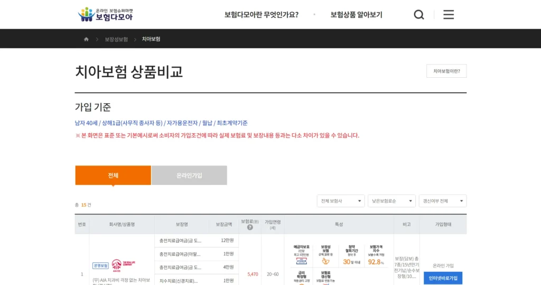Click the 충전치료급여금(아말... coverage row
The width and height of the screenshot is (541, 285).
197,254
